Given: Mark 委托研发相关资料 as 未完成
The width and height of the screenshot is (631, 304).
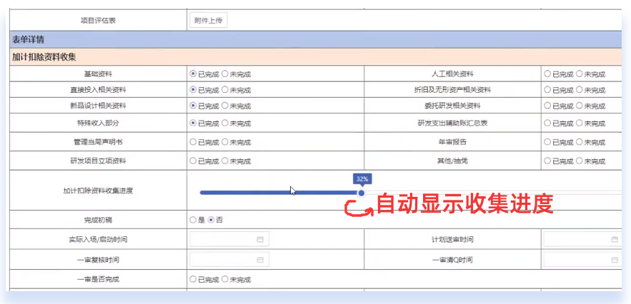Looking at the screenshot, I should pyautogui.click(x=580, y=106).
